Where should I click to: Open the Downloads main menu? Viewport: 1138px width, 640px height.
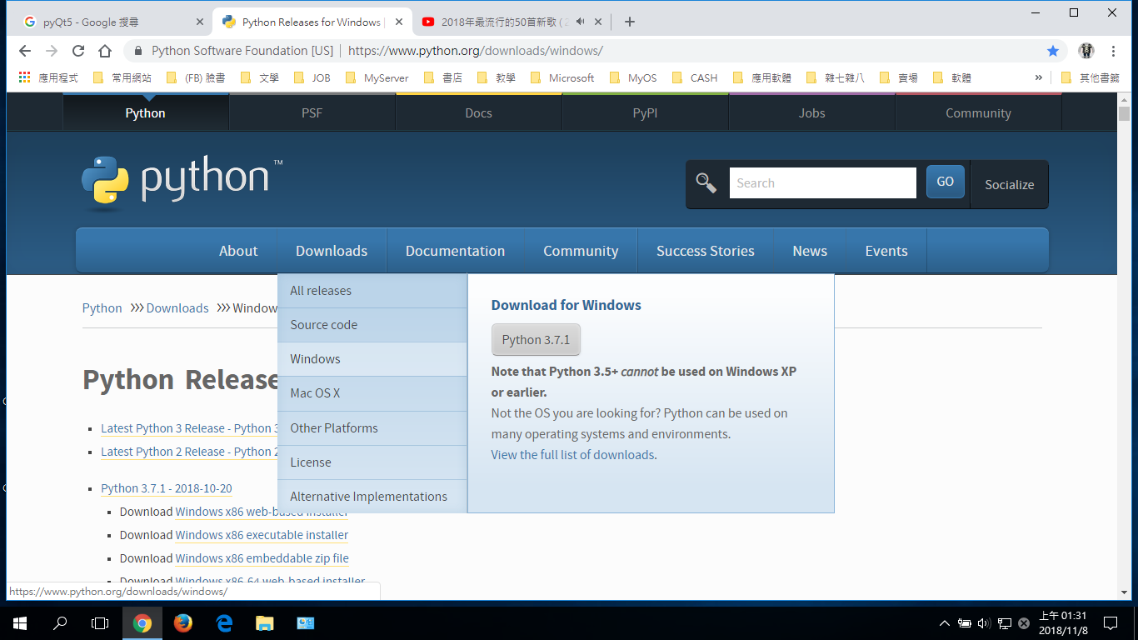(332, 251)
